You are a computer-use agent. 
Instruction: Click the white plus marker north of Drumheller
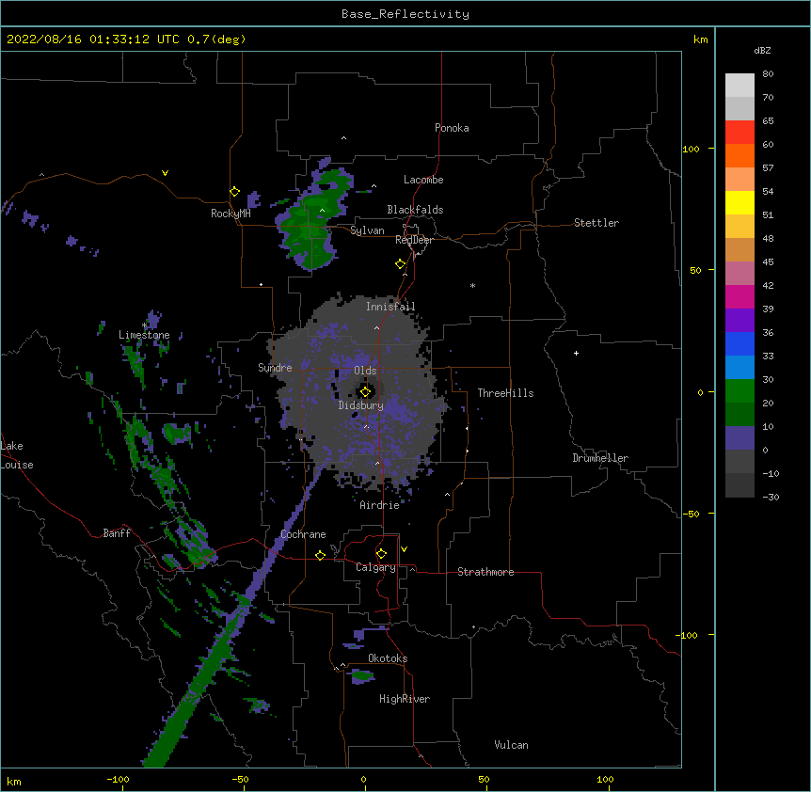coord(576,353)
